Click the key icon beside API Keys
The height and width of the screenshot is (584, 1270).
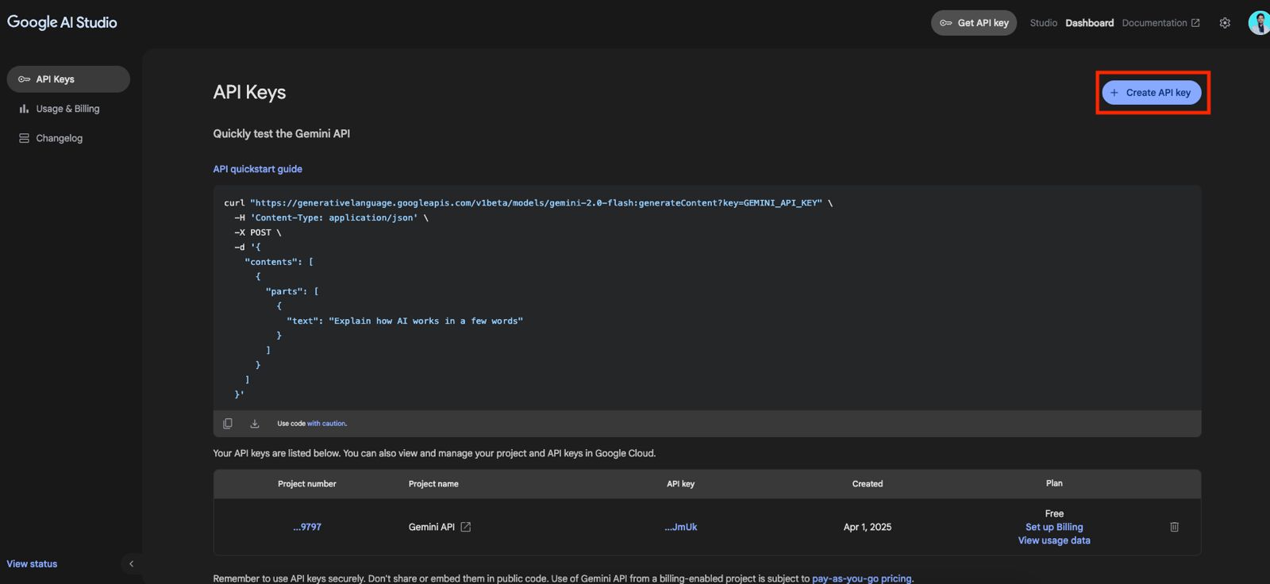[24, 79]
